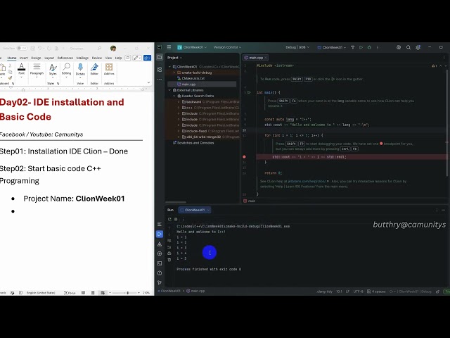Open ClionWeek01 project dropdown in title bar
This screenshot has height=338, width=450.
click(x=192, y=47)
